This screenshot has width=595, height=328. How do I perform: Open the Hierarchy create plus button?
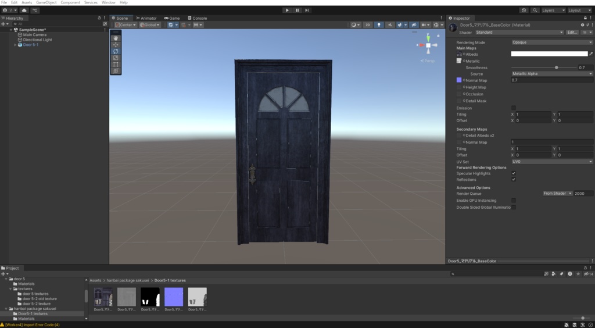coord(5,24)
